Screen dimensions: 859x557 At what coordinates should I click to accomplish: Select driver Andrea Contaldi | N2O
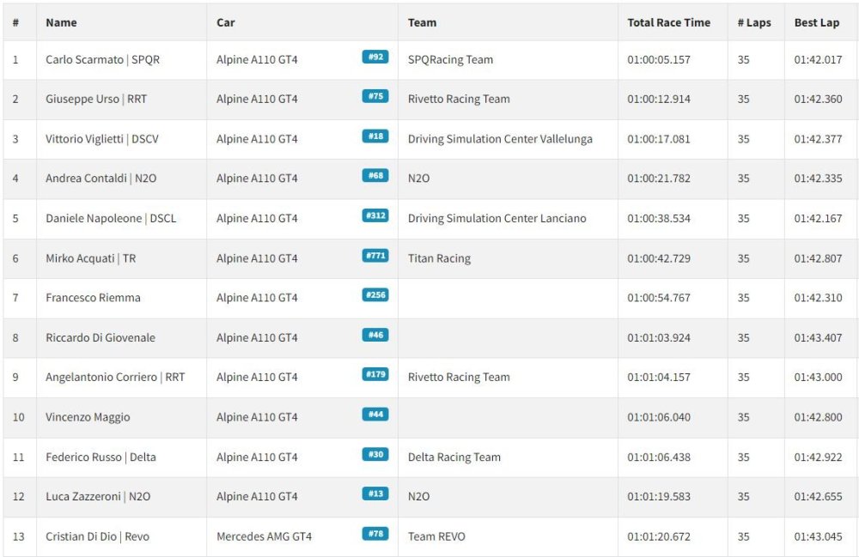pyautogui.click(x=101, y=179)
